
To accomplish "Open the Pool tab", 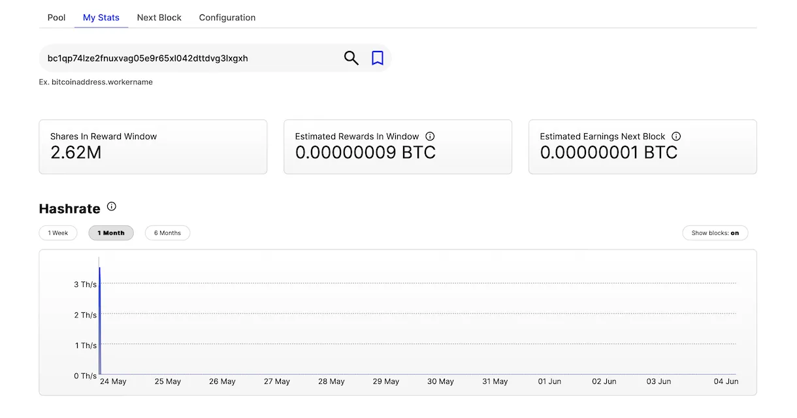I will point(57,18).
